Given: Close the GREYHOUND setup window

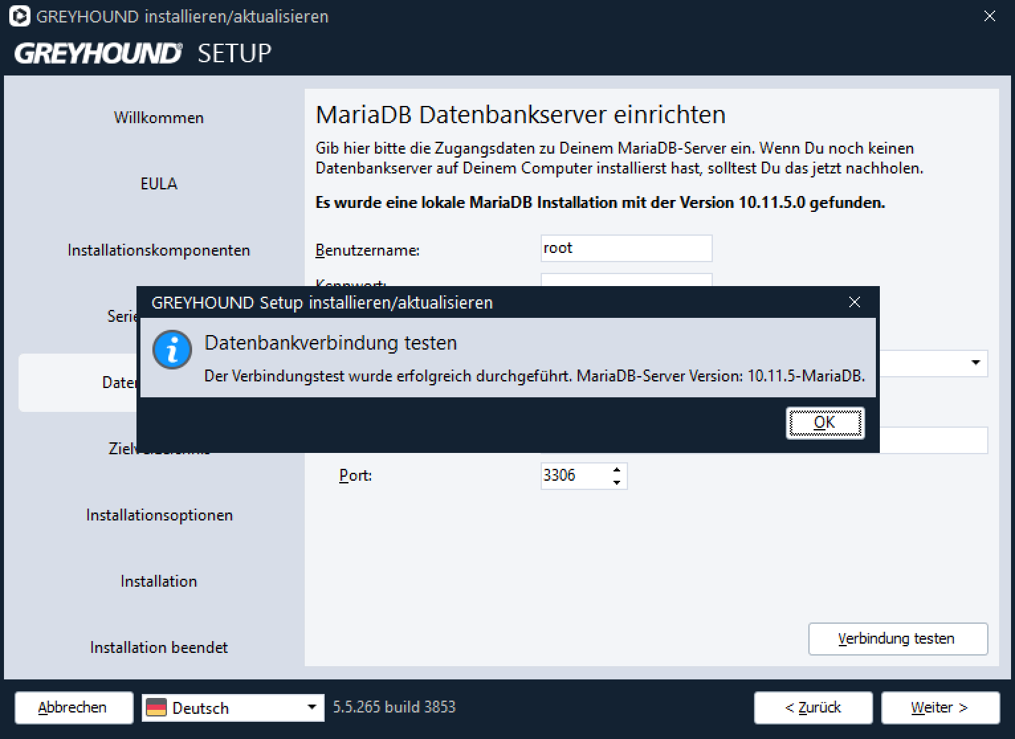Looking at the screenshot, I should pyautogui.click(x=990, y=16).
